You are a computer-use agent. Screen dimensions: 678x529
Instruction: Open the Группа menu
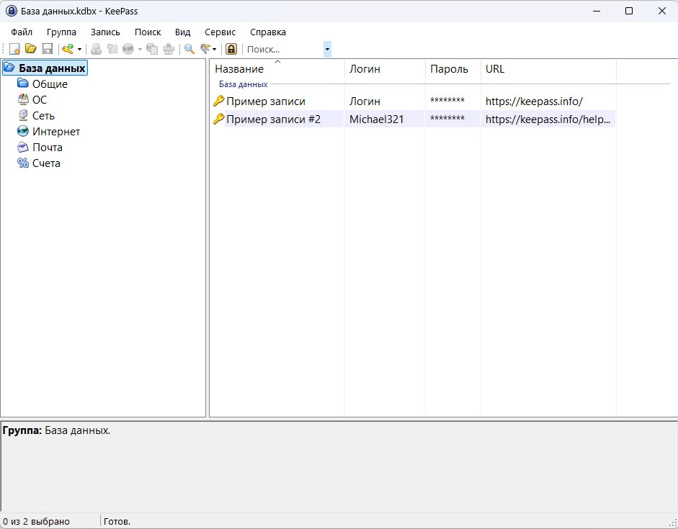pos(61,32)
